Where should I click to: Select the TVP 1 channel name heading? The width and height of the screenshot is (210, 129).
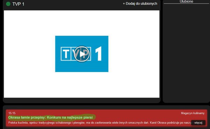[18, 4]
